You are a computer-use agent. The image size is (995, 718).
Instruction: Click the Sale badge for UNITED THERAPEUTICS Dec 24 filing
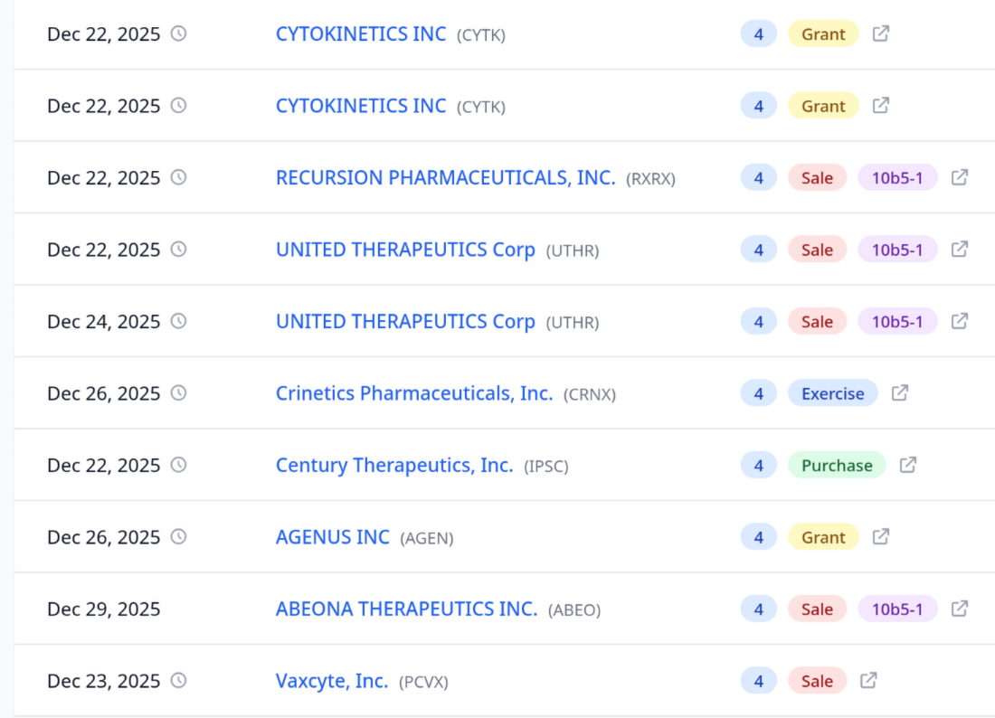(x=817, y=321)
